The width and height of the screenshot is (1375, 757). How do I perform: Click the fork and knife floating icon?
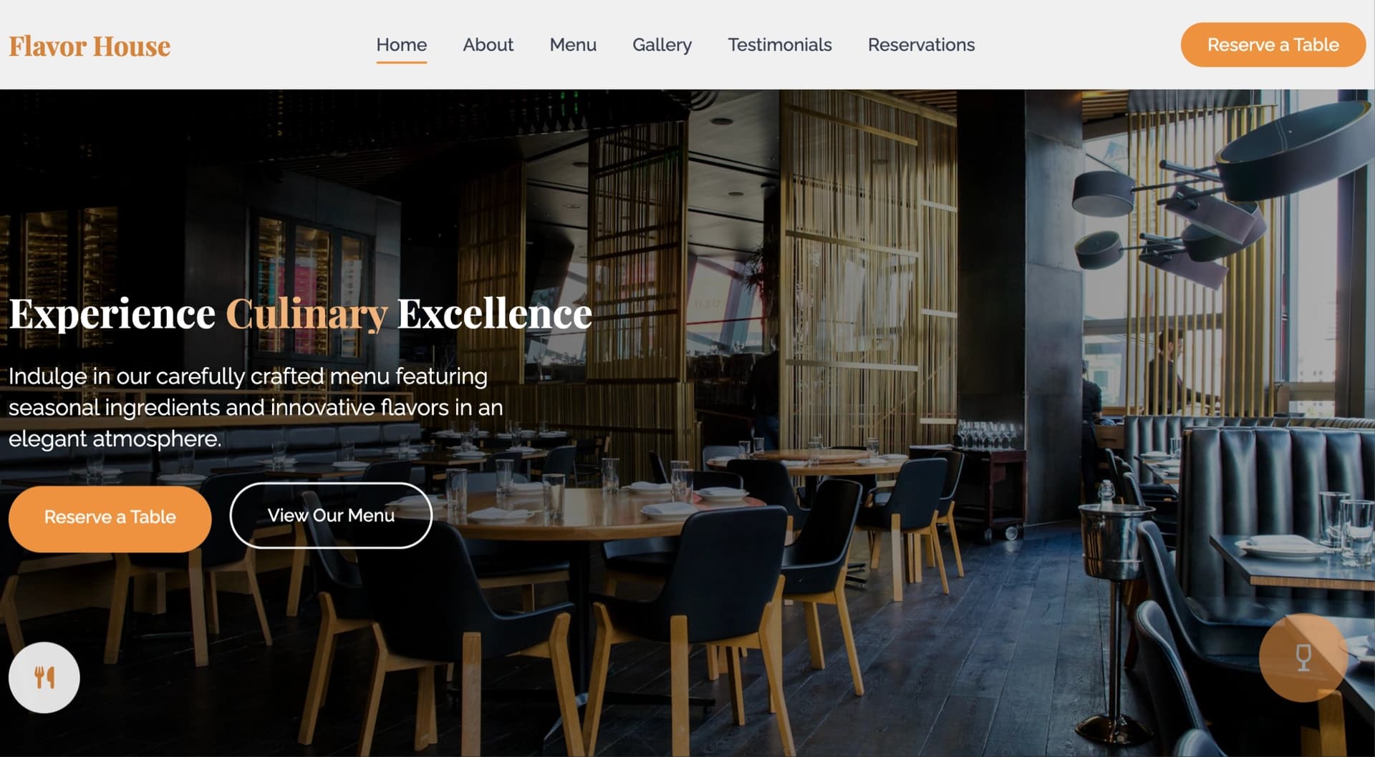click(44, 677)
